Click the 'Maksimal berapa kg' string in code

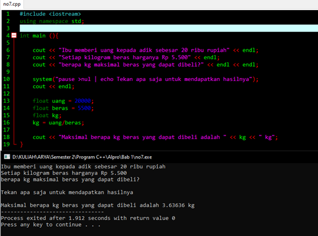(143, 137)
